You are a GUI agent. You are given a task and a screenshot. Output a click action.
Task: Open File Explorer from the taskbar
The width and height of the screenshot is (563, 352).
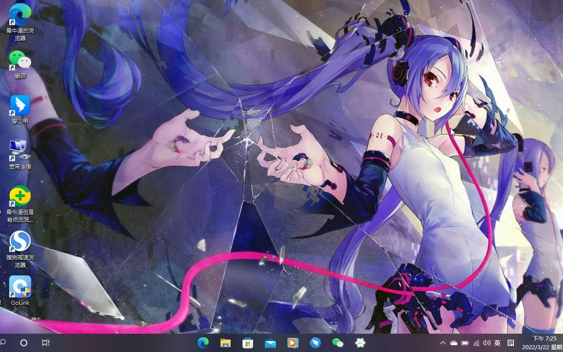(x=226, y=342)
